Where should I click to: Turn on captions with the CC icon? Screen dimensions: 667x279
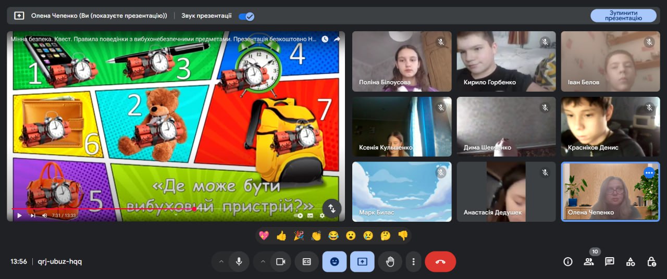(306, 262)
